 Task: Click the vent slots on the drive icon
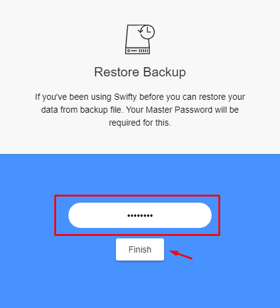pos(144,51)
